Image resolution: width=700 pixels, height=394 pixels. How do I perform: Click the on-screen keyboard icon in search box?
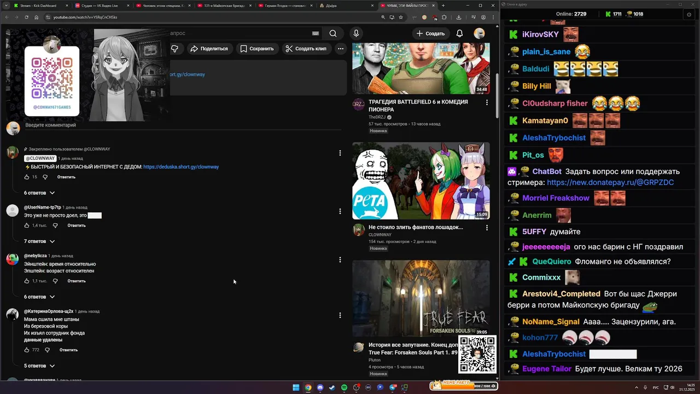pyautogui.click(x=316, y=33)
